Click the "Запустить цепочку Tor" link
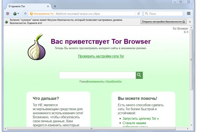 pos(141,118)
